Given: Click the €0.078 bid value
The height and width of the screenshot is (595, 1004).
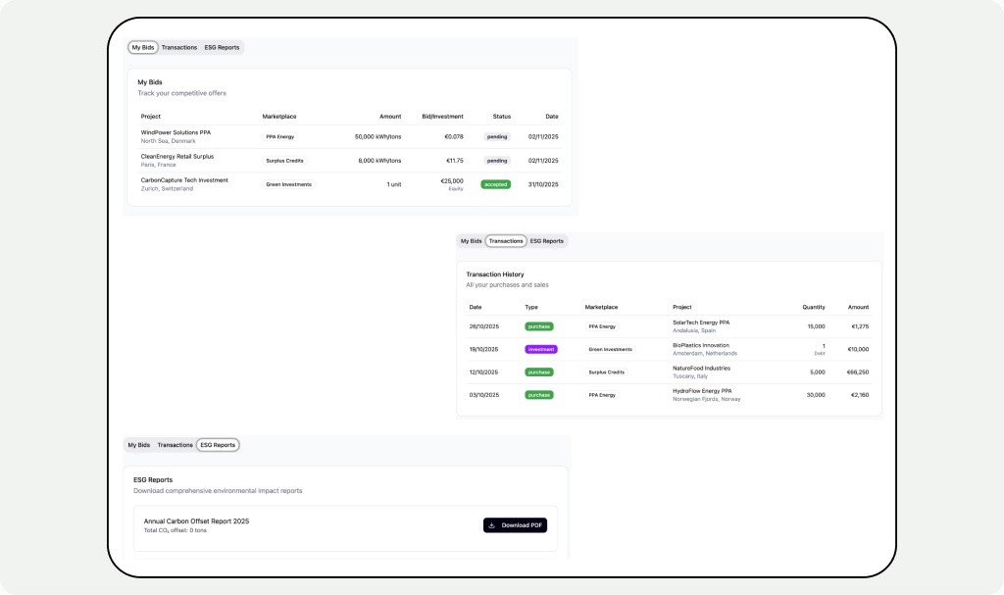Looking at the screenshot, I should (454, 137).
